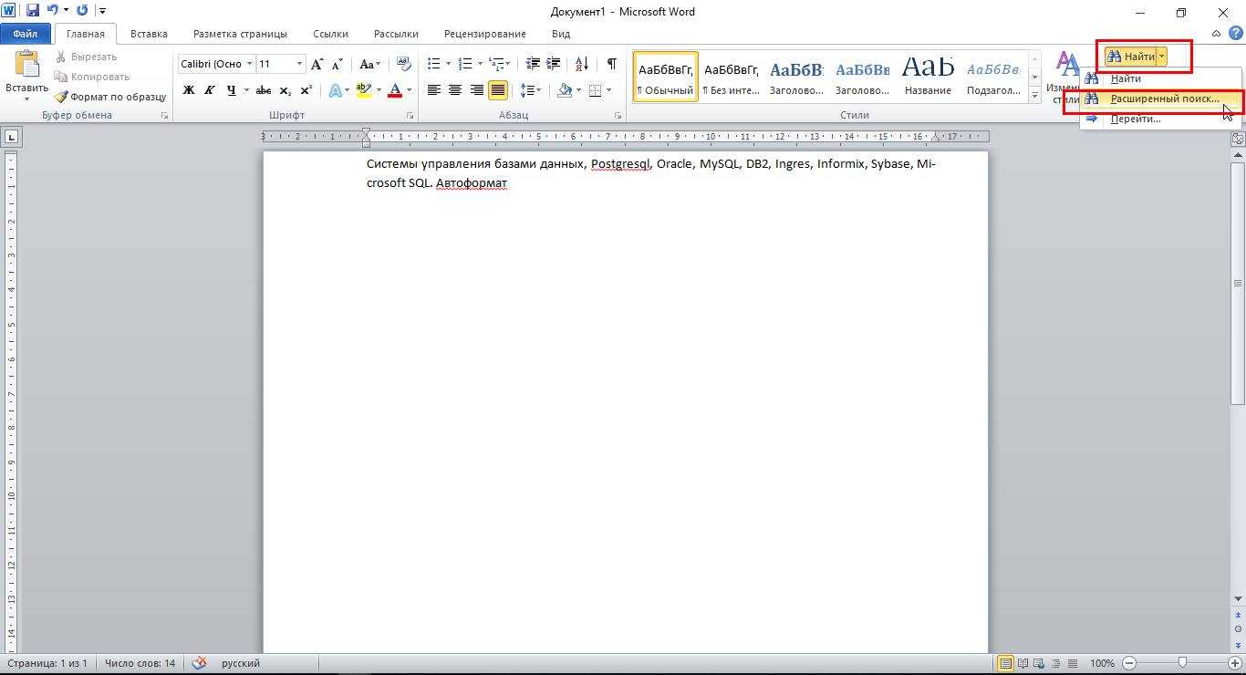The image size is (1246, 675).
Task: Click the bulleted list icon
Action: [x=434, y=64]
